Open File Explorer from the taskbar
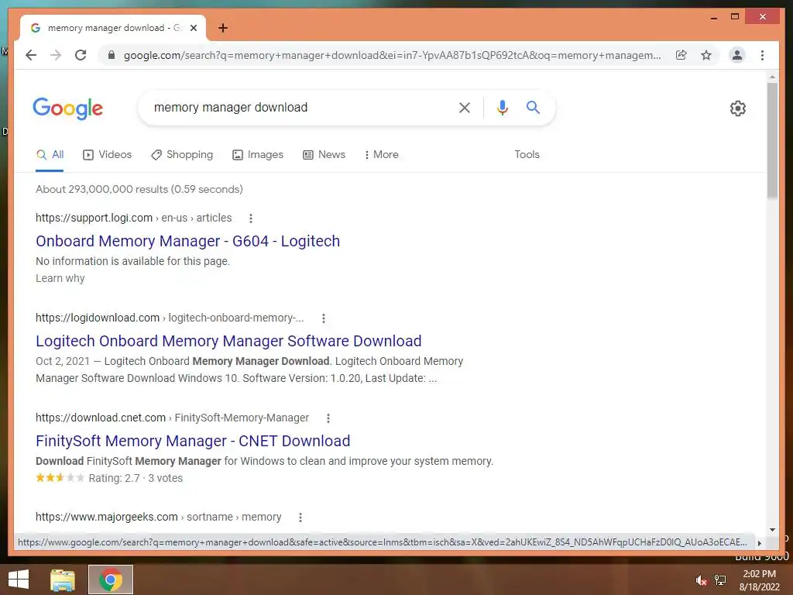 tap(63, 580)
